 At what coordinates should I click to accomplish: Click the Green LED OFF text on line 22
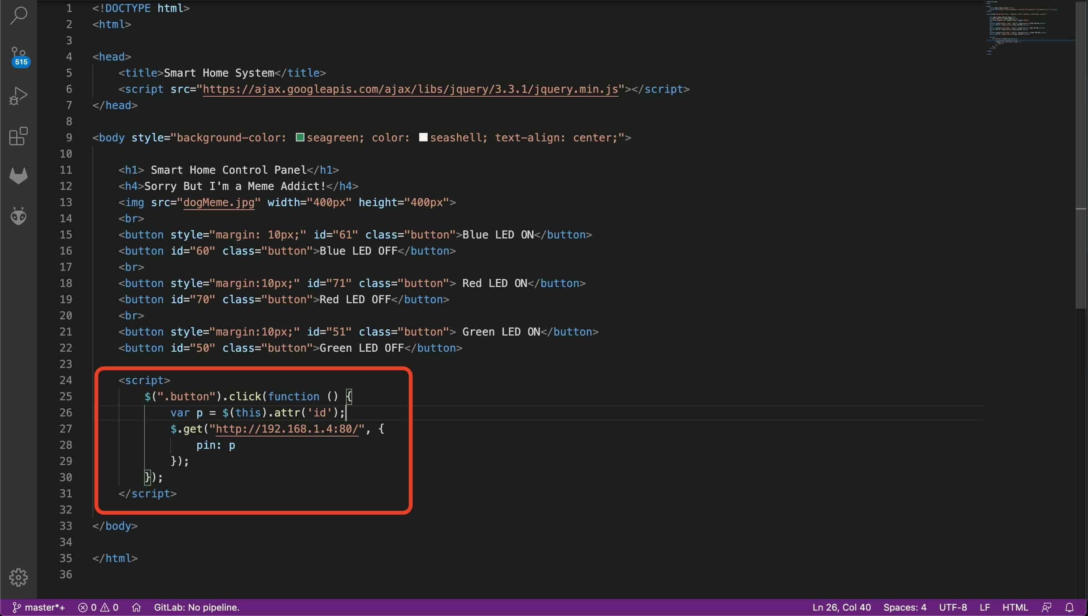point(362,348)
